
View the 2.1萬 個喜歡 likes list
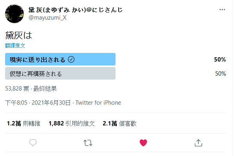[119, 123]
